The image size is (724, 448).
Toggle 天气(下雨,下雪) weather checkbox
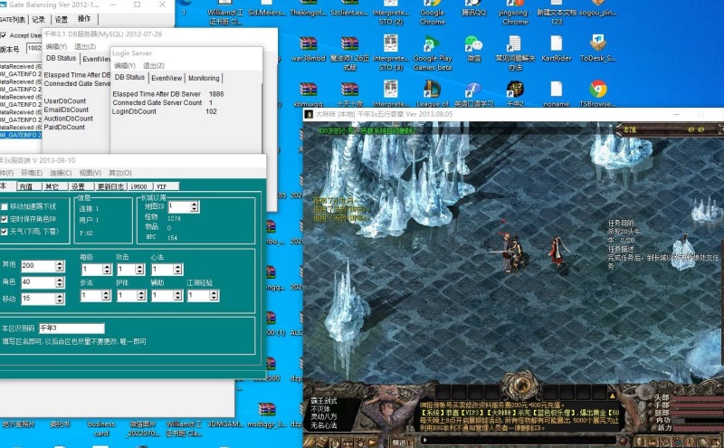5,232
